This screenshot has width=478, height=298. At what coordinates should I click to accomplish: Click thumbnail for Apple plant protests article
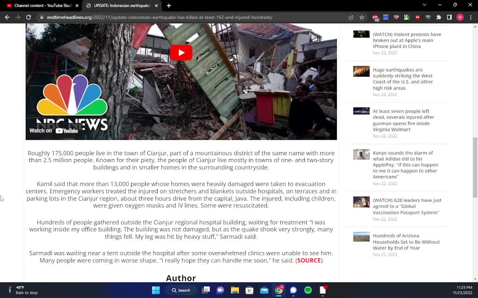[x=361, y=34]
